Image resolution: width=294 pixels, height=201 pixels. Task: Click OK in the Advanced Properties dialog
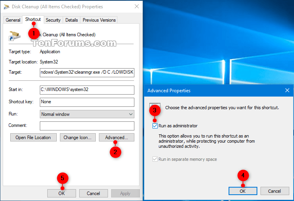coord(243,191)
